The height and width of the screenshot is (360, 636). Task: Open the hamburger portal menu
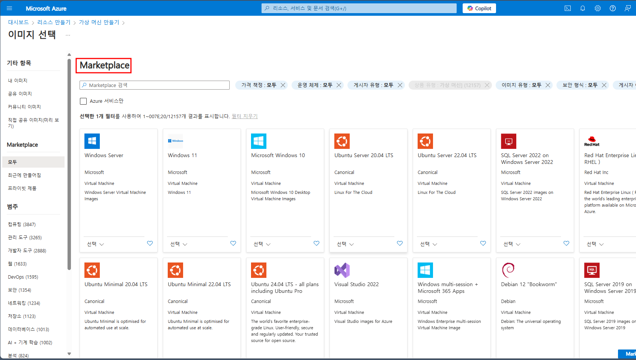[9, 8]
